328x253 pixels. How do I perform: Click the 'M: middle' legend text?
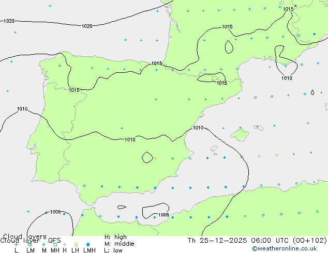119,244
